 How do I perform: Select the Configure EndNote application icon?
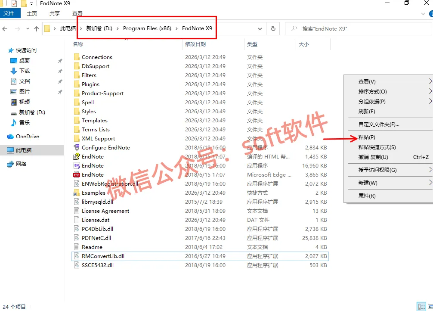point(77,148)
